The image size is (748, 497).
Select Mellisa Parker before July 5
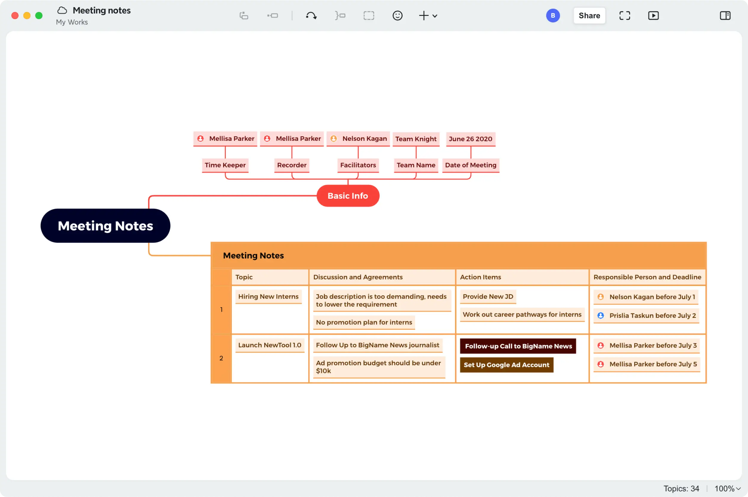click(x=647, y=364)
